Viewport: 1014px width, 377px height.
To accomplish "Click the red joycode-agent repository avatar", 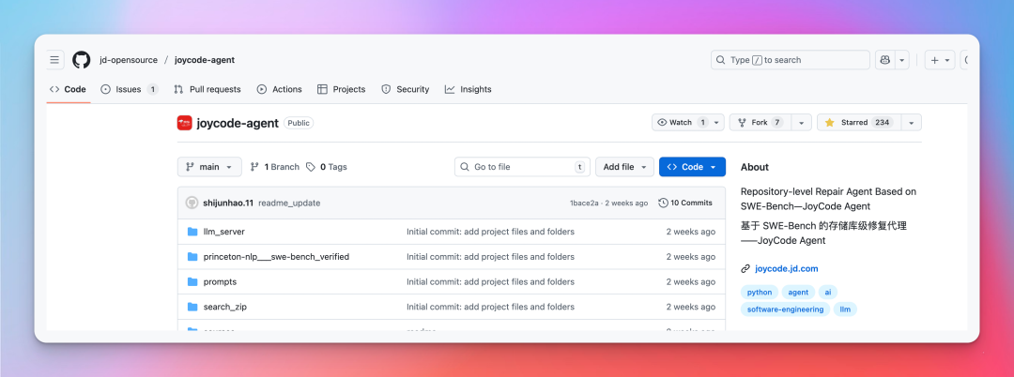I will [x=184, y=123].
